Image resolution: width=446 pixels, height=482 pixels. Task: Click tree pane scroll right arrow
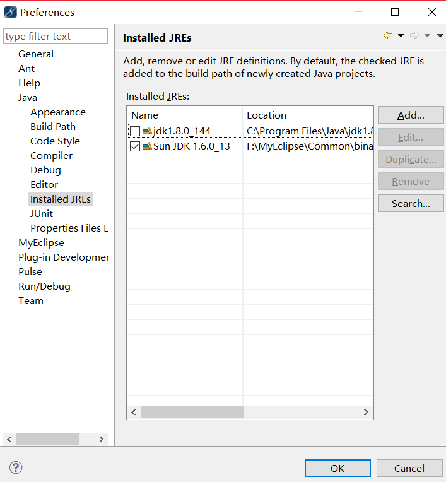[101, 439]
